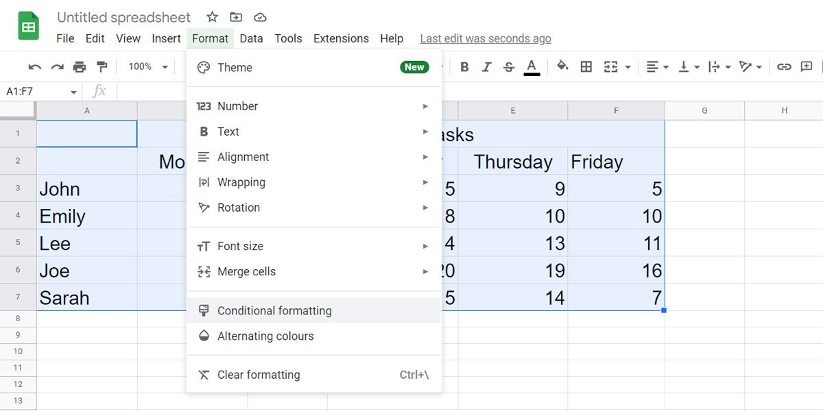The width and height of the screenshot is (823, 411).
Task: Insert a link from toolbar
Action: 784,66
